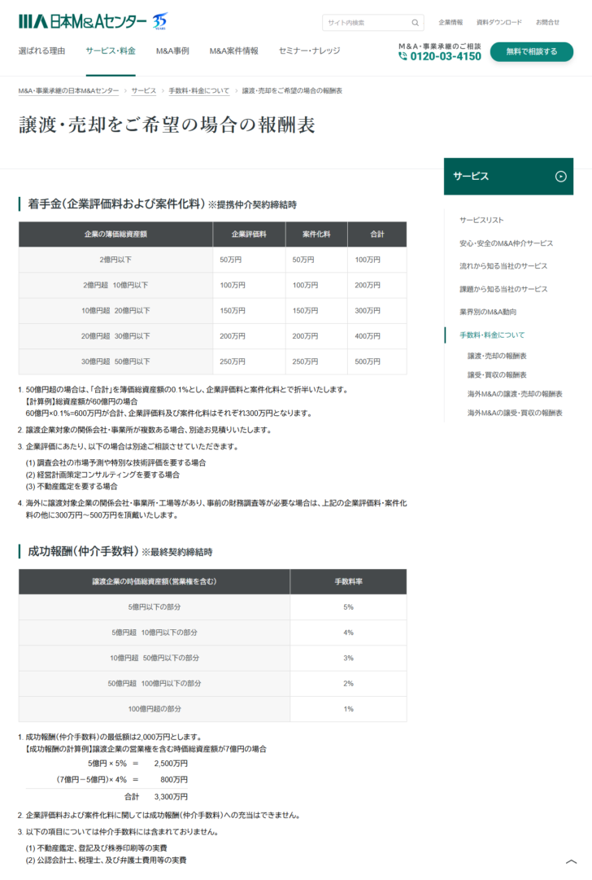Open the お問合せ link
592x880 pixels.
(x=548, y=23)
